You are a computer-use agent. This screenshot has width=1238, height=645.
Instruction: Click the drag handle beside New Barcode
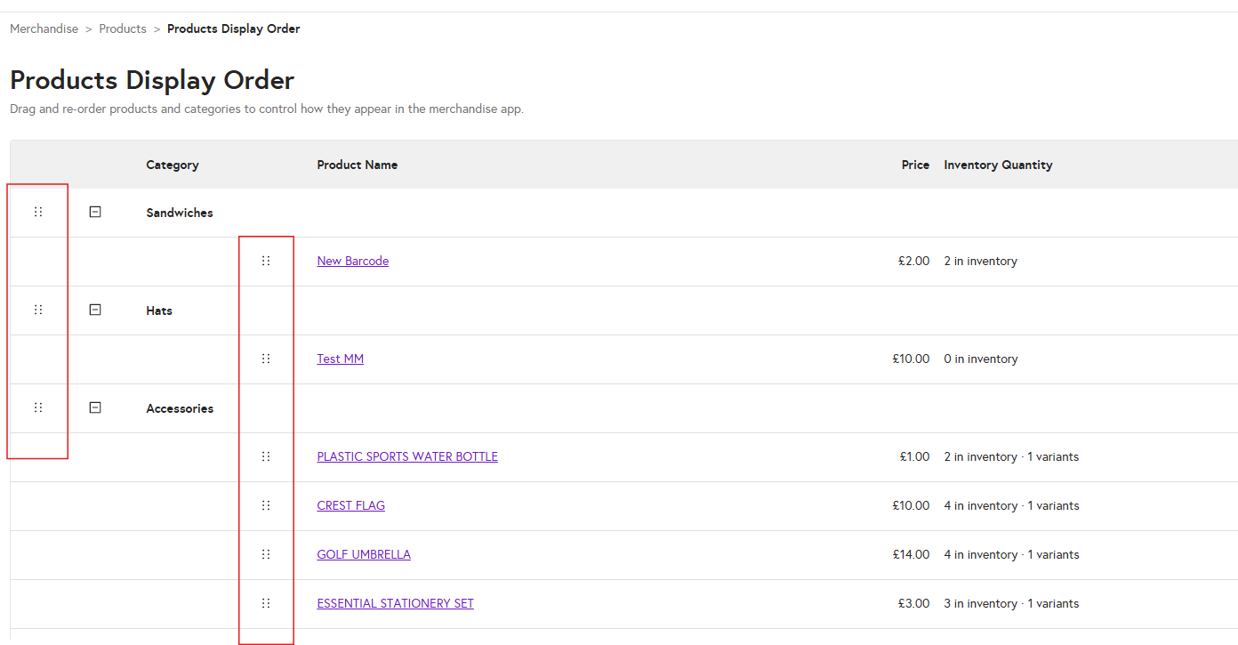point(266,261)
